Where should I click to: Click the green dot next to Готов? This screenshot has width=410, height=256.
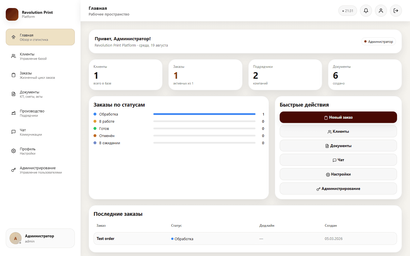click(95, 128)
